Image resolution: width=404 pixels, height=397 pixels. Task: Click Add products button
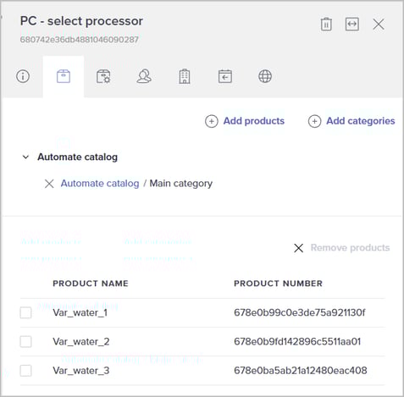click(245, 121)
